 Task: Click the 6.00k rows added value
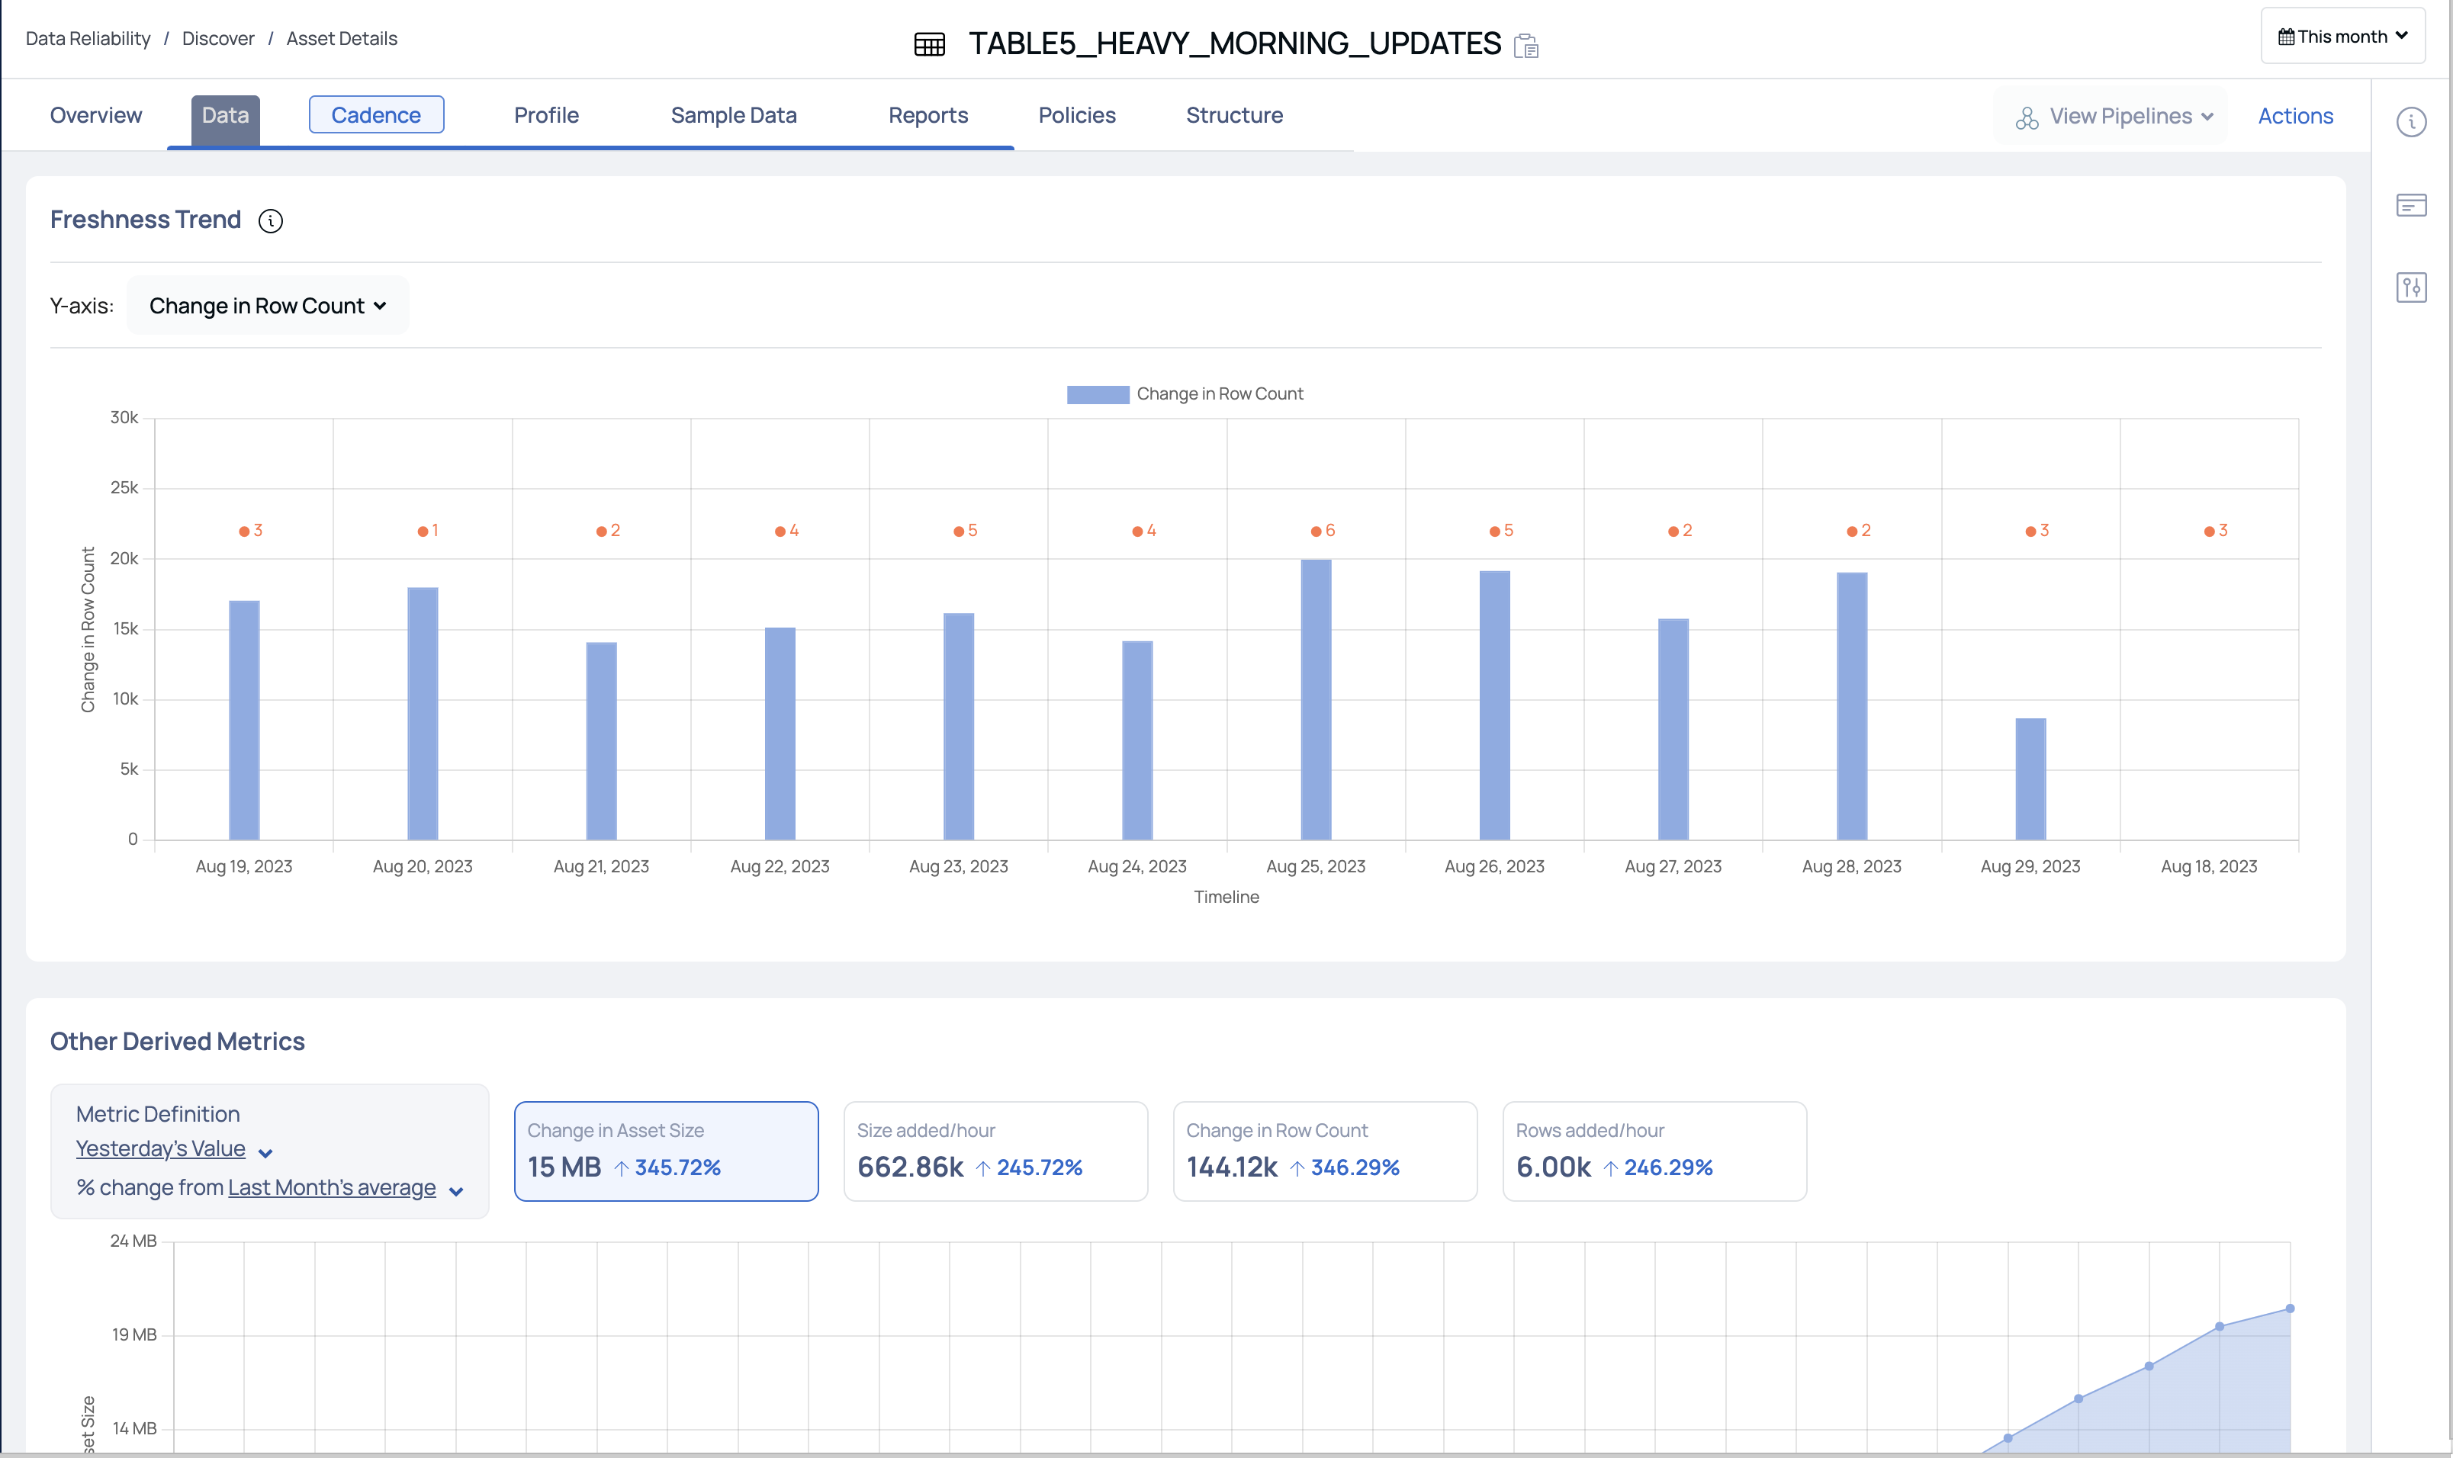pos(1553,1167)
